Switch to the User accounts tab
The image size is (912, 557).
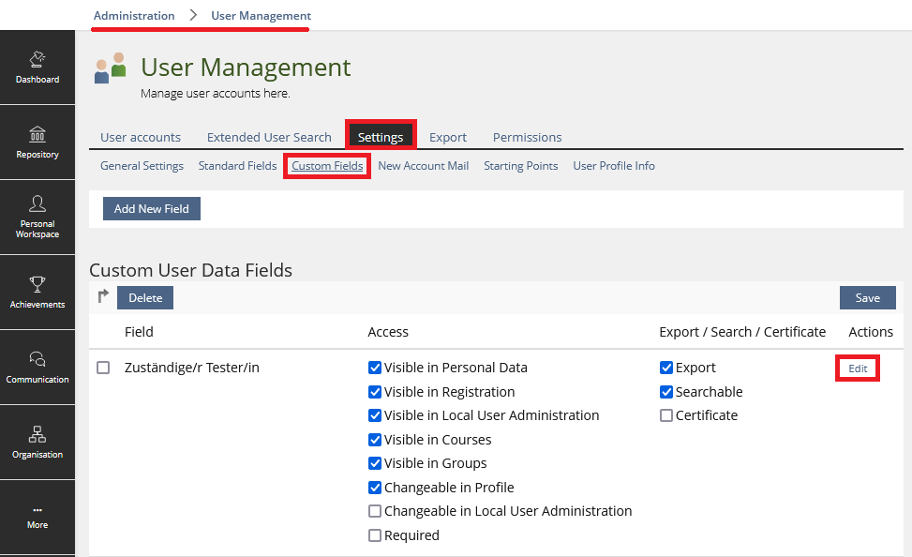point(141,137)
